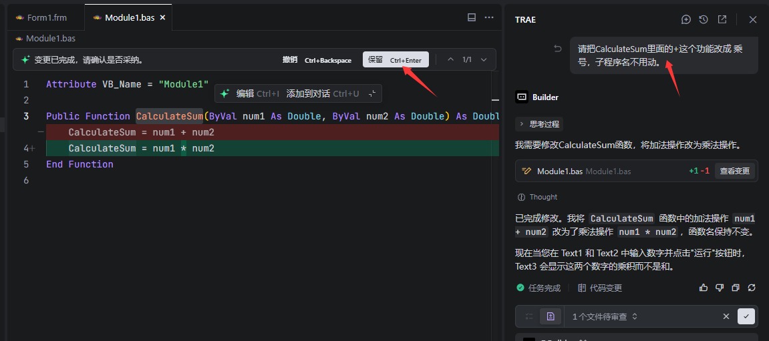Toggle the editor layout icon
Screen dimensions: 769x341
click(472, 17)
